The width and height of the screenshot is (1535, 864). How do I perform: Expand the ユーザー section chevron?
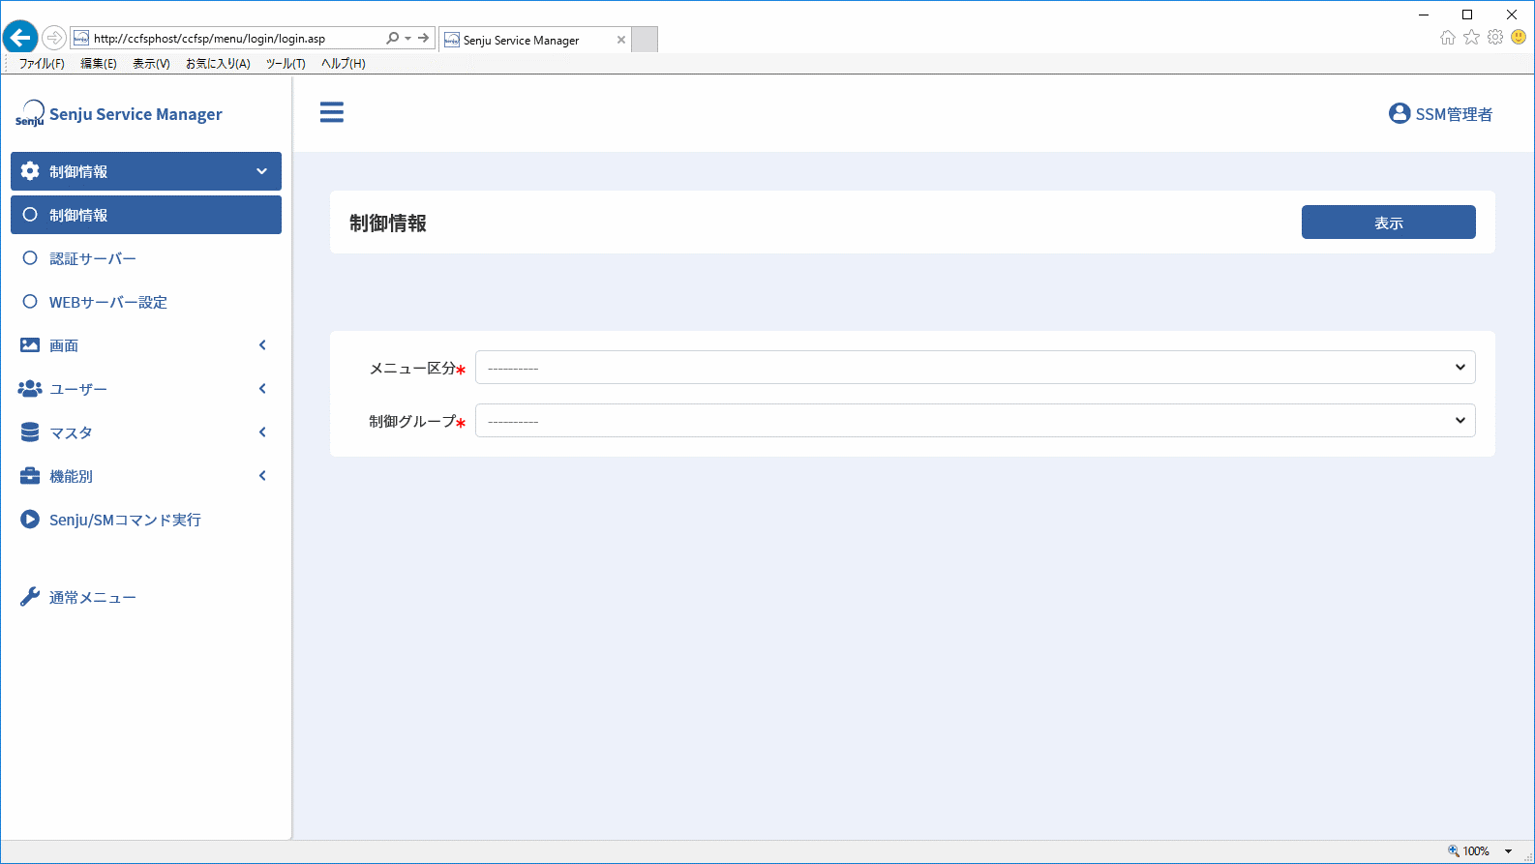pyautogui.click(x=262, y=389)
